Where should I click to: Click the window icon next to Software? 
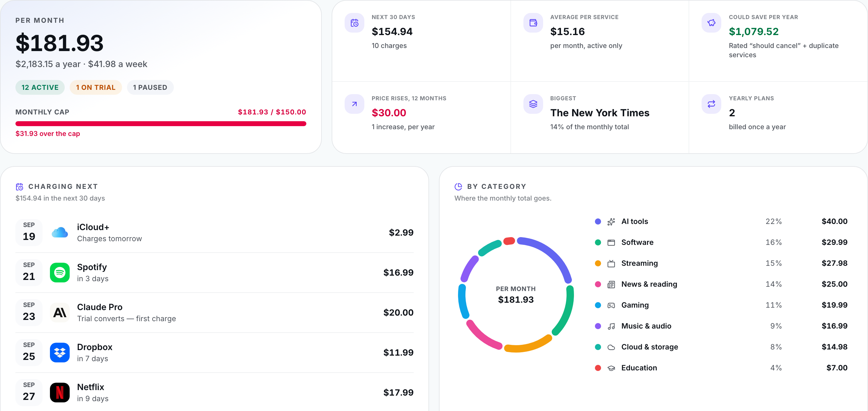(611, 242)
